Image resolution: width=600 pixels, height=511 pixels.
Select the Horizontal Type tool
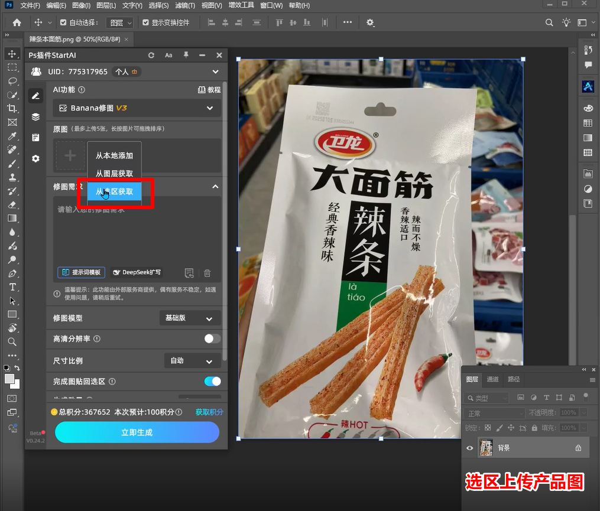click(x=12, y=287)
